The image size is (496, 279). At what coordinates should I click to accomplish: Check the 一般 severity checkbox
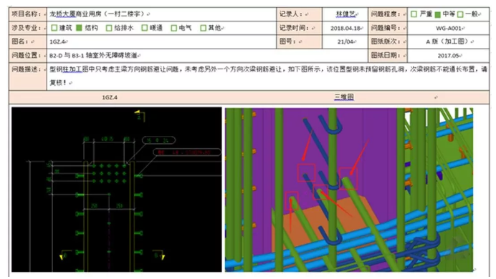click(x=460, y=14)
